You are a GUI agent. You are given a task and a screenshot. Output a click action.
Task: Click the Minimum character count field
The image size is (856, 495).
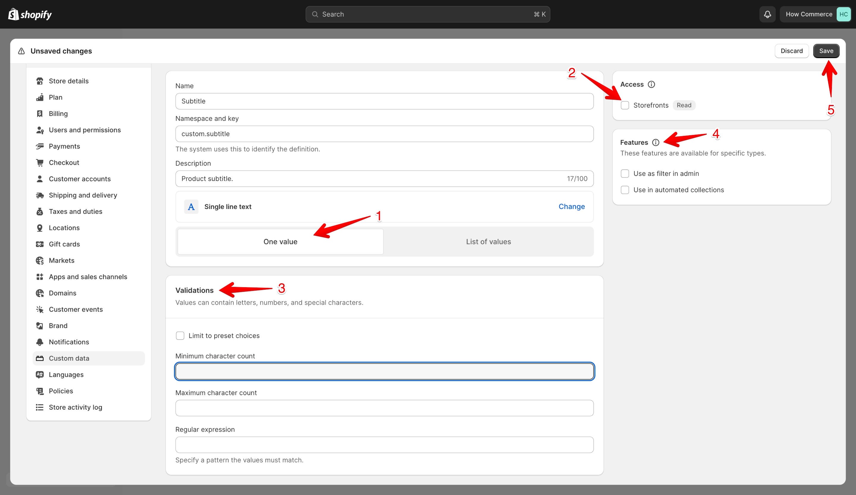click(x=384, y=371)
